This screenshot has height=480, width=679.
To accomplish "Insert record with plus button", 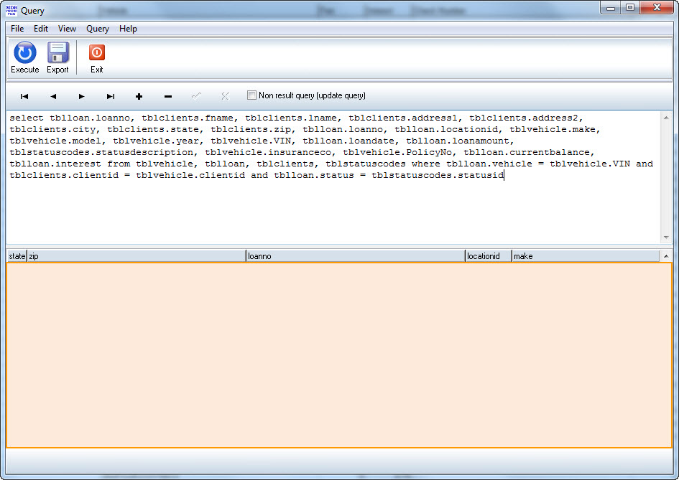I will tap(139, 96).
